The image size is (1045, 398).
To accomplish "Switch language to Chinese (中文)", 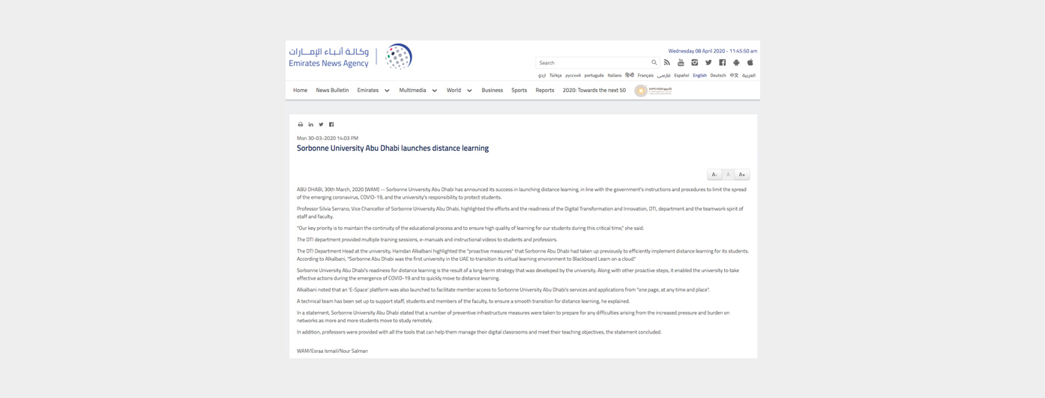I will pos(734,76).
